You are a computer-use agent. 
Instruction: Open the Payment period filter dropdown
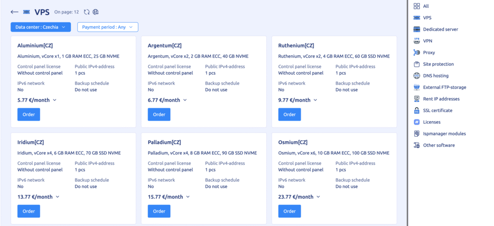pyautogui.click(x=108, y=27)
